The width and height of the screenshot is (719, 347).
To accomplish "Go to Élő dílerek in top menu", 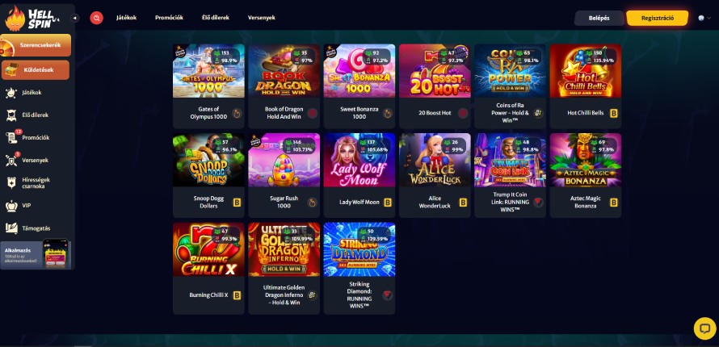I will (216, 18).
